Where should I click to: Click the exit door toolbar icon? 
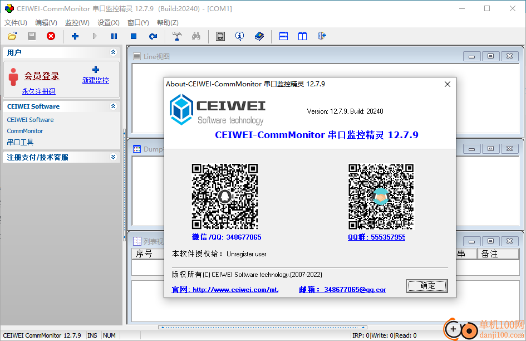click(322, 36)
